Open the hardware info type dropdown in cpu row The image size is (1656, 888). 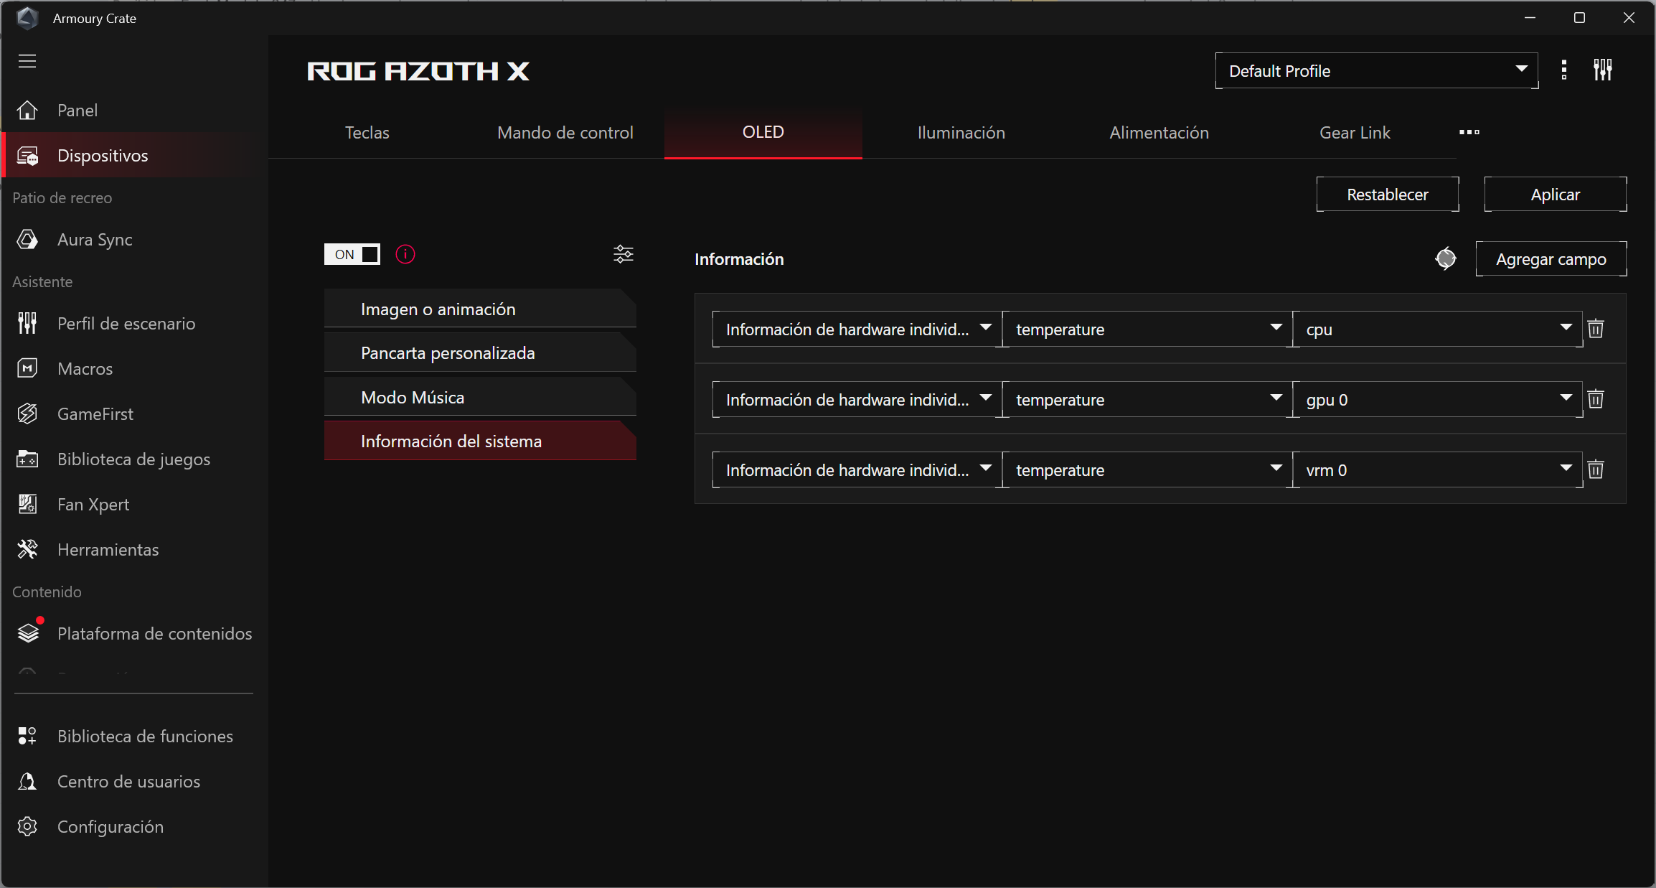[x=857, y=329]
